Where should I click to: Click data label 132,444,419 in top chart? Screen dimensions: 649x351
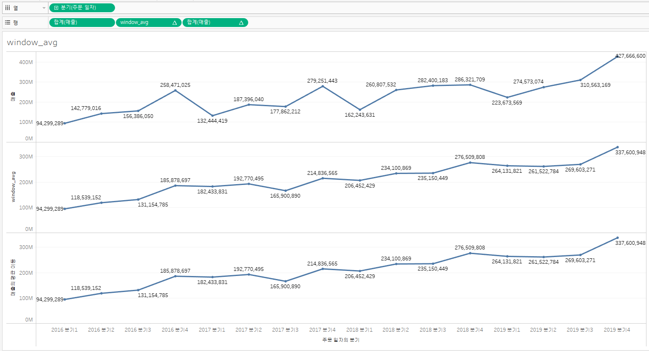212,121
